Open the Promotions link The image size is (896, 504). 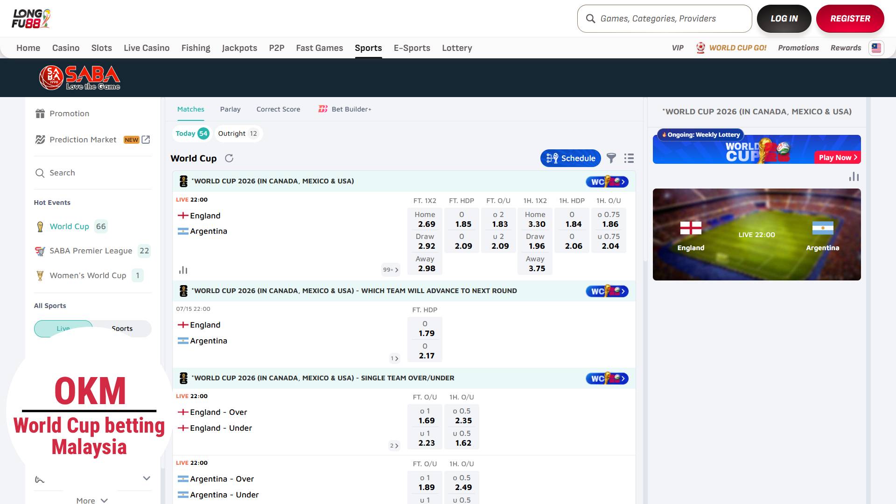[x=798, y=48]
